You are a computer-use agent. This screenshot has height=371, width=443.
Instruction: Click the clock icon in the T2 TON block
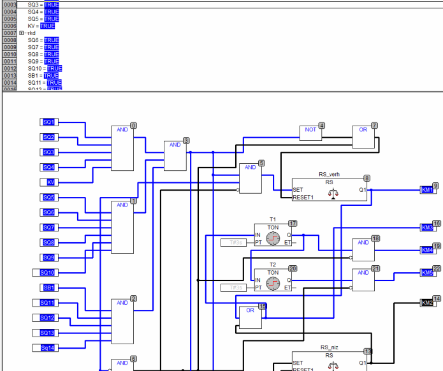click(273, 284)
